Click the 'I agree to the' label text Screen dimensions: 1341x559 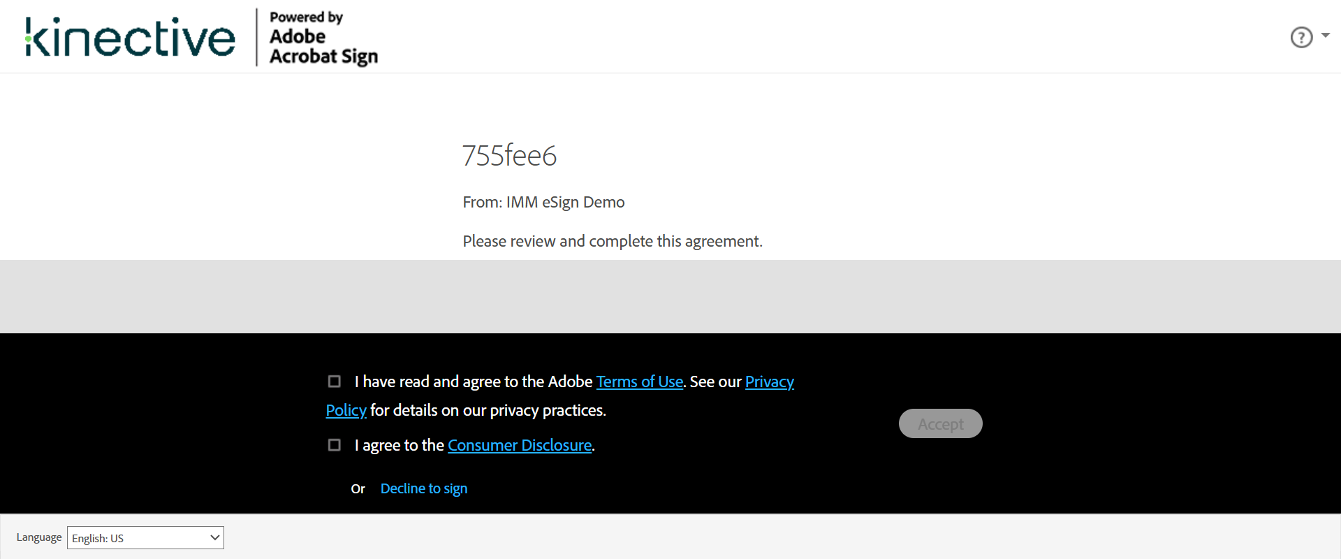click(399, 446)
